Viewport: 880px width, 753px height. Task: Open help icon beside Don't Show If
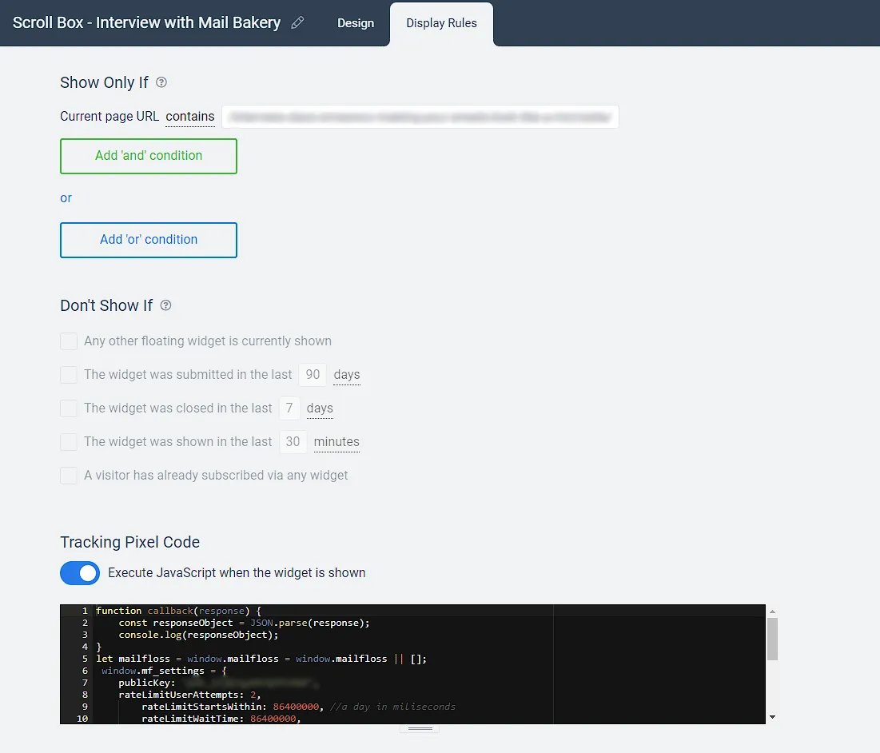(165, 305)
